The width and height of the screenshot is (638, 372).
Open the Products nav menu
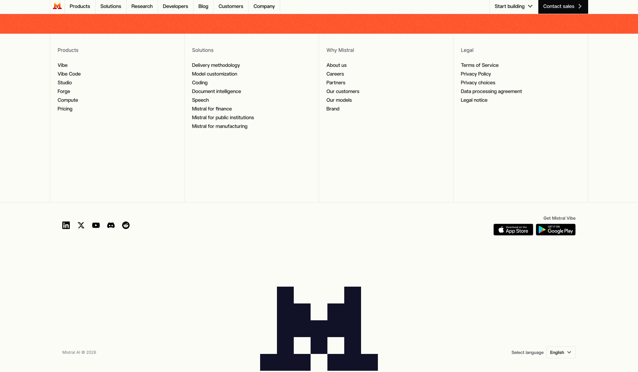click(80, 7)
